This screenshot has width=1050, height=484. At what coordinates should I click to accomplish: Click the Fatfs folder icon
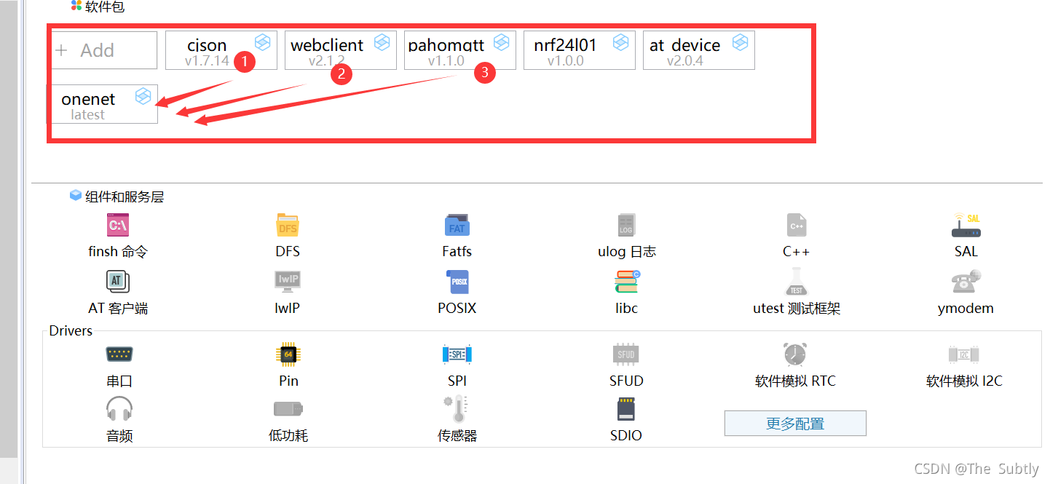tap(457, 226)
